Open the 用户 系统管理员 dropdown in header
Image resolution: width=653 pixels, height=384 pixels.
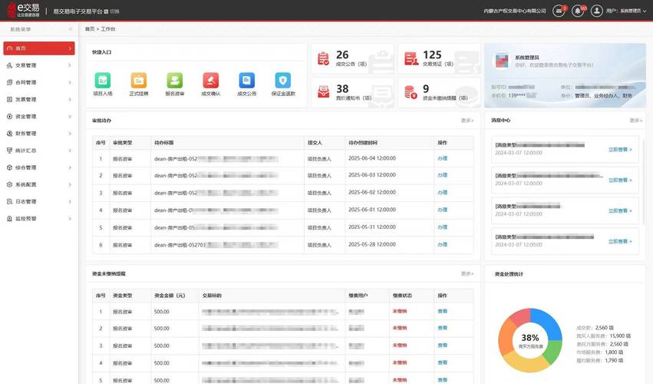(626, 11)
